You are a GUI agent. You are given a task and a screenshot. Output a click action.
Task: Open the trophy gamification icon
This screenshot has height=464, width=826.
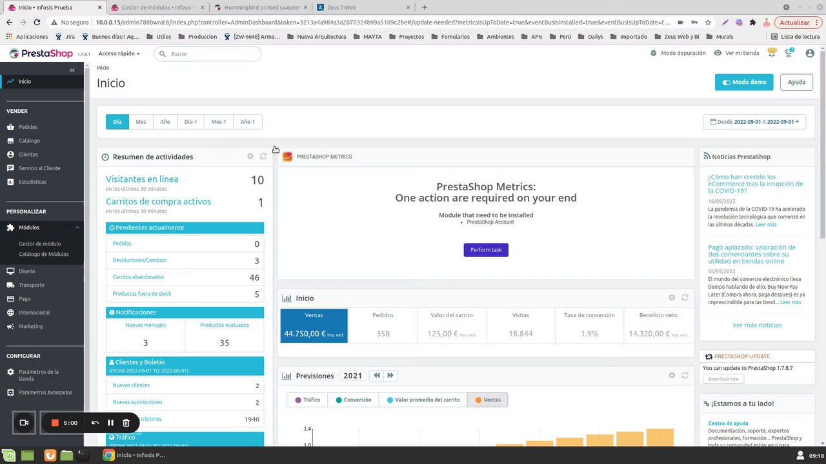(x=789, y=53)
